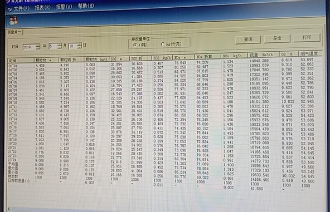
Task: Click the year 2019 spinner arrows
Action: pos(38,47)
